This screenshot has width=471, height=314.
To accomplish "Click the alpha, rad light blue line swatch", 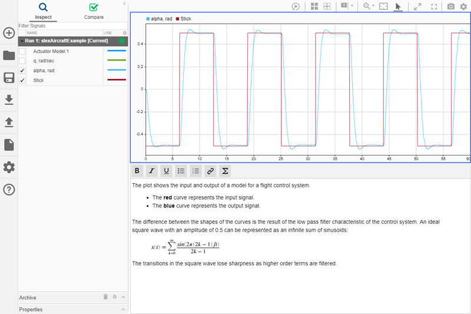I will coord(117,70).
